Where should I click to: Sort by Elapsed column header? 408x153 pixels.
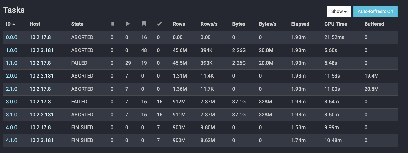[x=300, y=24]
